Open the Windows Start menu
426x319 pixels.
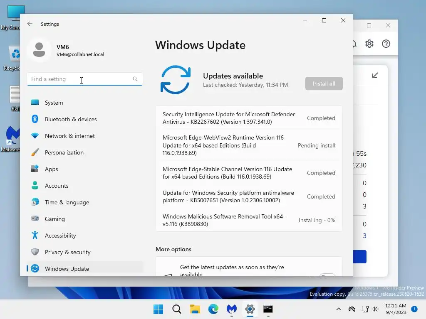tap(159, 309)
